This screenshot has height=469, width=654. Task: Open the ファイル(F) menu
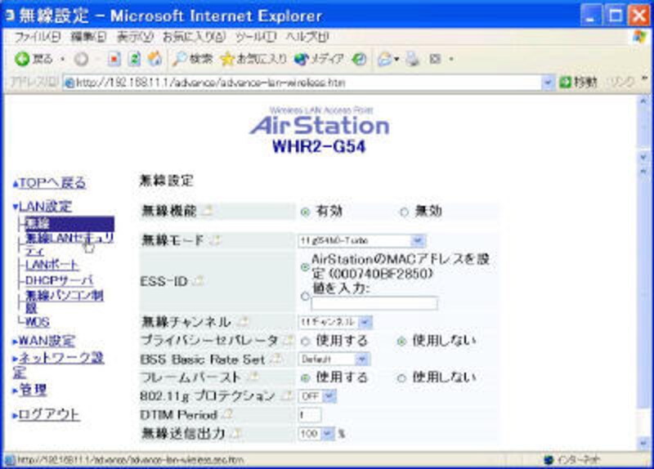pyautogui.click(x=38, y=37)
